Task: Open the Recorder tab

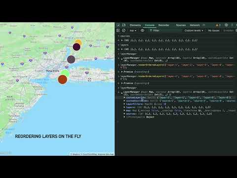Action: (x=164, y=25)
